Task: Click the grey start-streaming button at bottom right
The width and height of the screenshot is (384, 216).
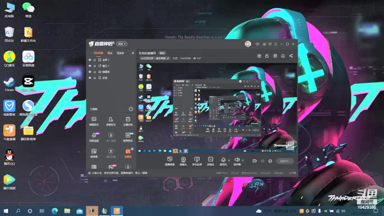Action: coord(285,161)
